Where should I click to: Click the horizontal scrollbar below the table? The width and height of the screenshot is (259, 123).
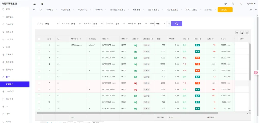[x=127, y=113]
